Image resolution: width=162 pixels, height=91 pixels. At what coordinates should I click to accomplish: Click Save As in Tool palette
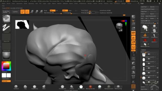click(154, 7)
